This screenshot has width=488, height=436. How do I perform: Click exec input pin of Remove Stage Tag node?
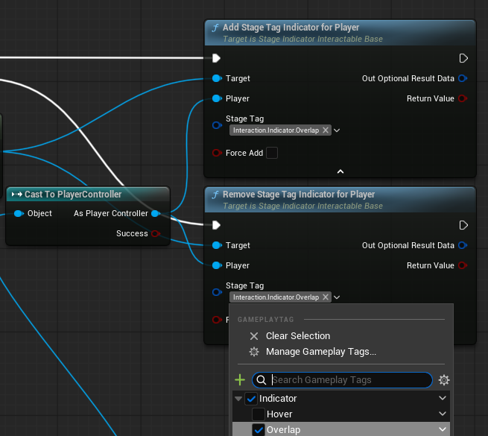216,225
